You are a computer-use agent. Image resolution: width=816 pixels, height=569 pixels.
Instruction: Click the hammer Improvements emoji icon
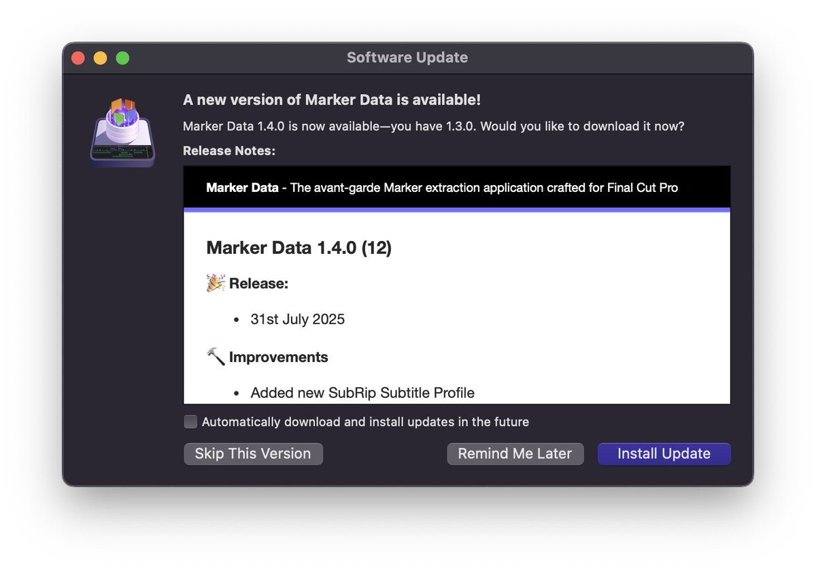click(216, 357)
